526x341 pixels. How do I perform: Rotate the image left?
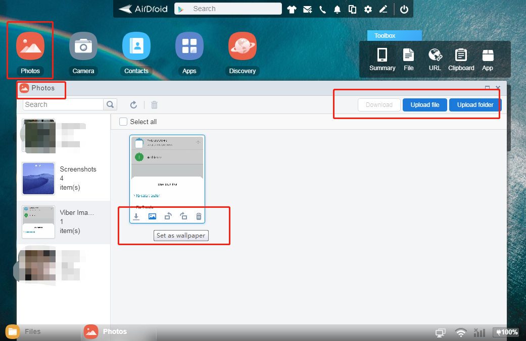point(168,216)
